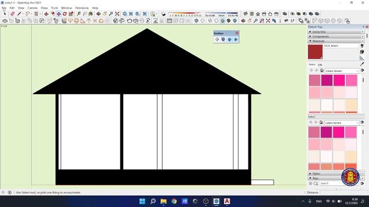Toggle shadows display button

click(x=163, y=14)
